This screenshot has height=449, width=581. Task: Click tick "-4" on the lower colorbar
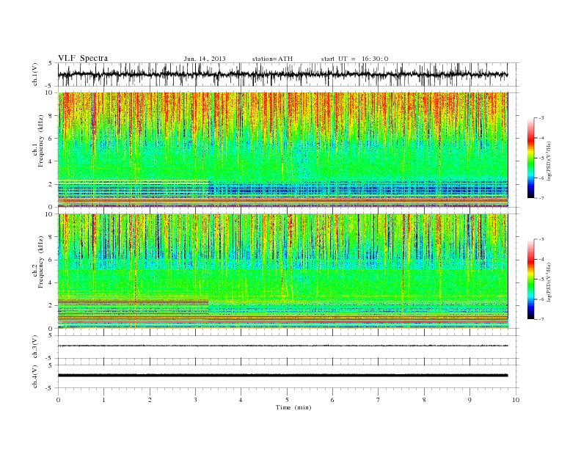541,259
